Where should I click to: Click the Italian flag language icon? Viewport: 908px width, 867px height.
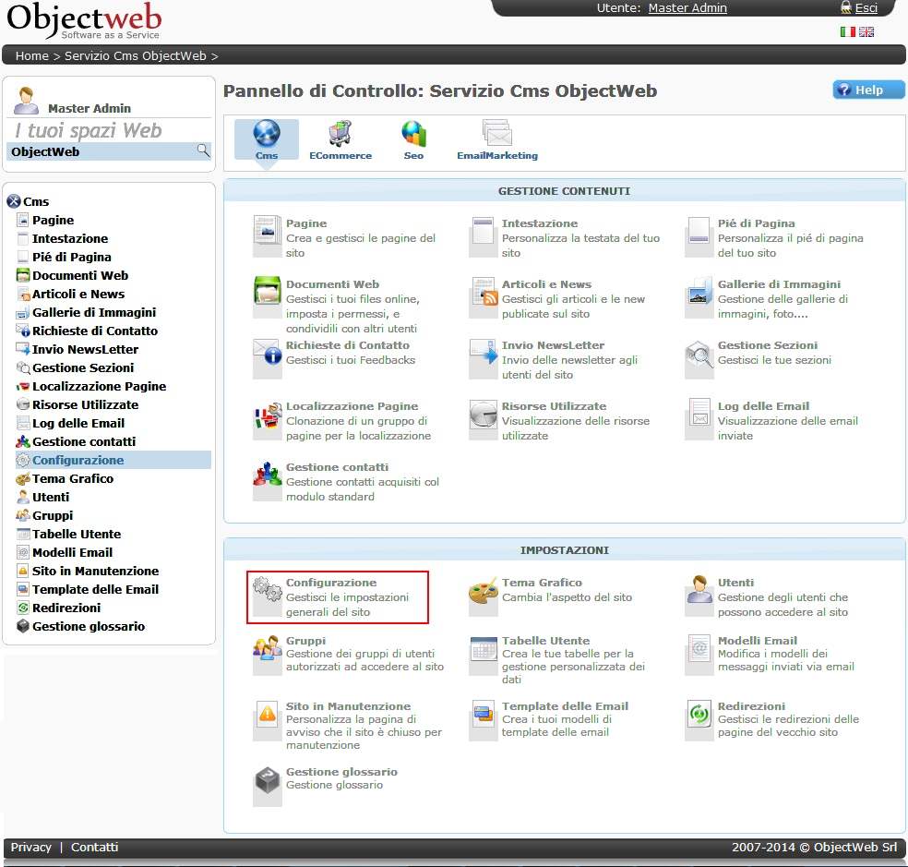pos(847,31)
